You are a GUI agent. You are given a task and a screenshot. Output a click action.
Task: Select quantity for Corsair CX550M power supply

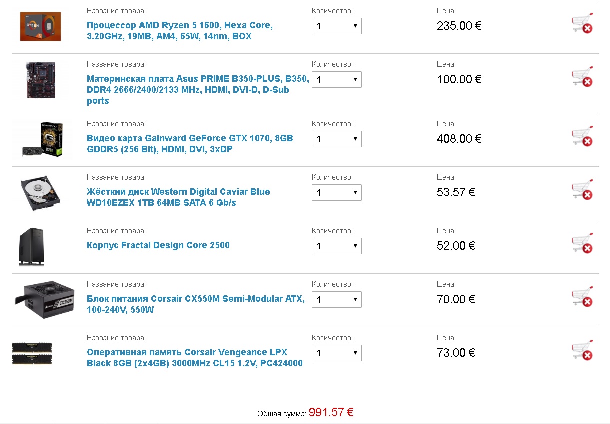[336, 300]
